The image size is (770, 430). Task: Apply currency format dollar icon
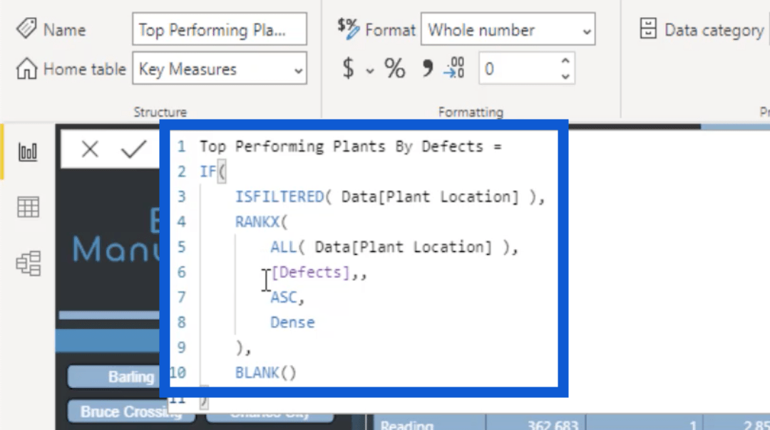pos(348,68)
